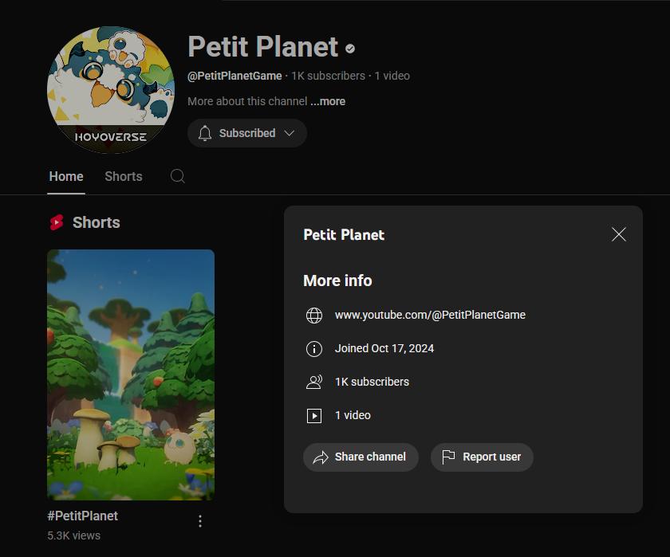
Task: Click the notification bell icon
Action: point(205,133)
